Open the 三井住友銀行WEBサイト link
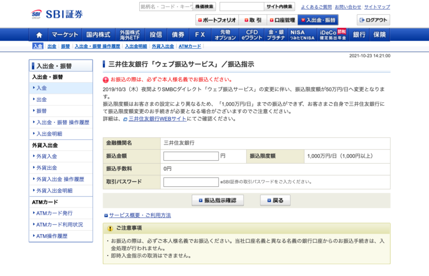 point(157,119)
